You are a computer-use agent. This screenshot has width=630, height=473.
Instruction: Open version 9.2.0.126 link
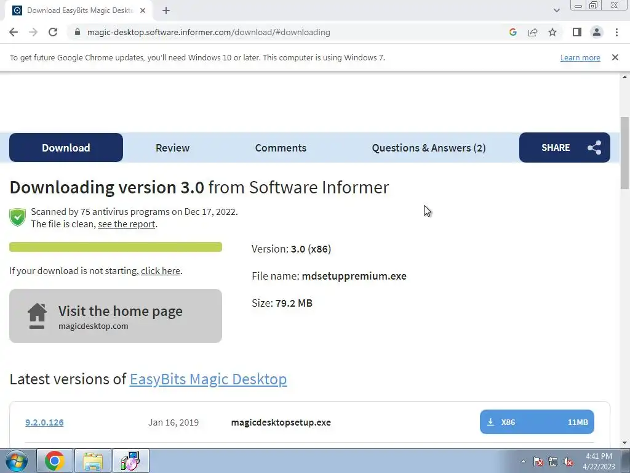[x=44, y=422]
